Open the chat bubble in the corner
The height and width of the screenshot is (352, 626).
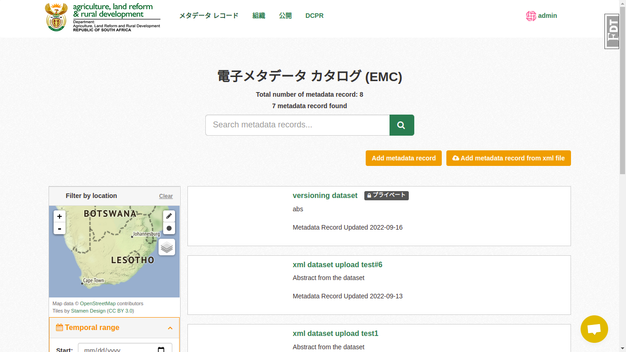pyautogui.click(x=594, y=329)
